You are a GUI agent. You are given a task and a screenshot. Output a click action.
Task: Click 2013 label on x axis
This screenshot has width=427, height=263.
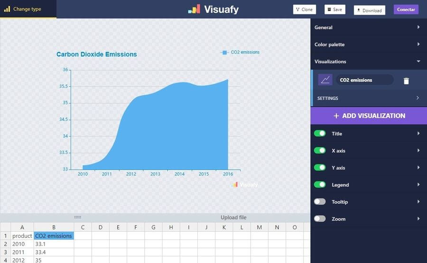click(155, 174)
